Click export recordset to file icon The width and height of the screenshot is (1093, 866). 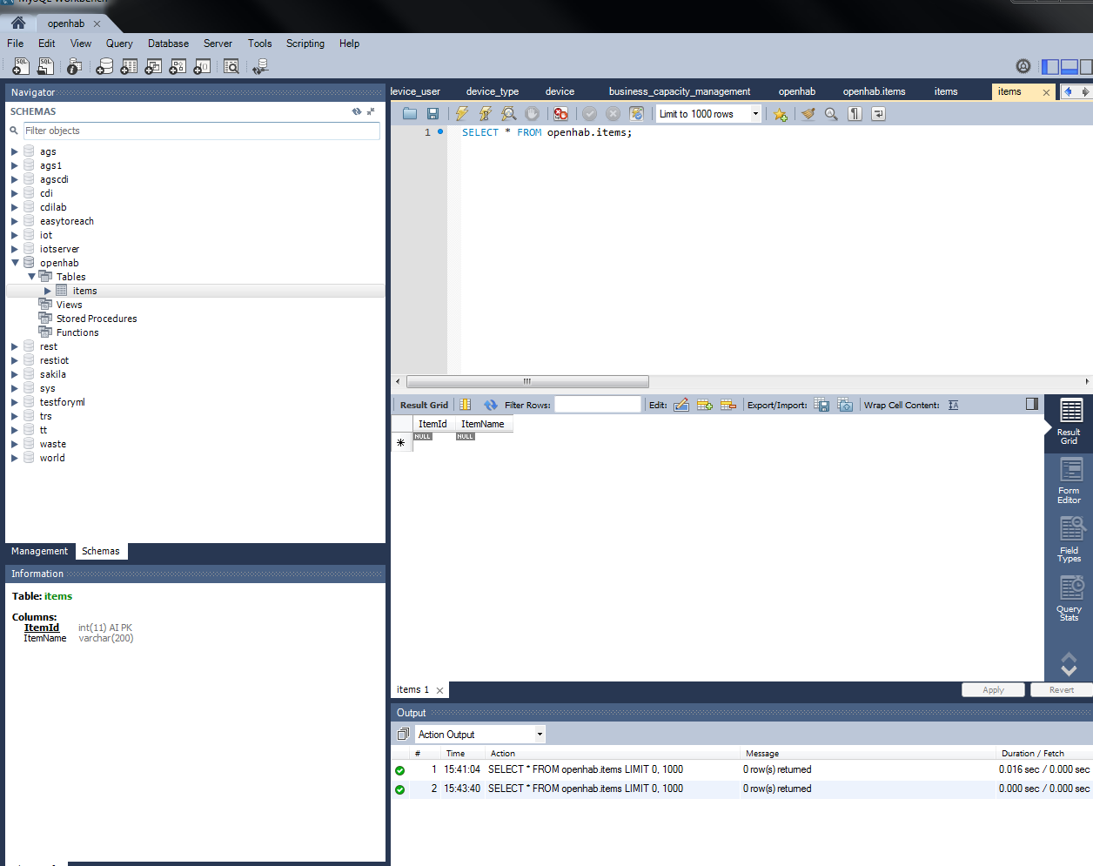821,405
